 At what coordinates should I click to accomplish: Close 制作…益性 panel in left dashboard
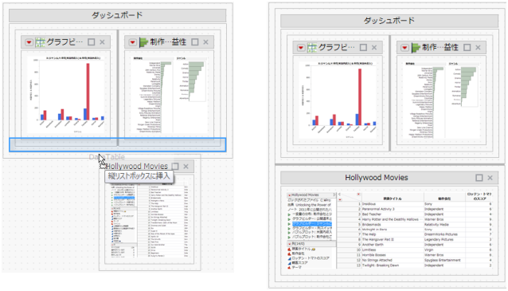pos(205,42)
